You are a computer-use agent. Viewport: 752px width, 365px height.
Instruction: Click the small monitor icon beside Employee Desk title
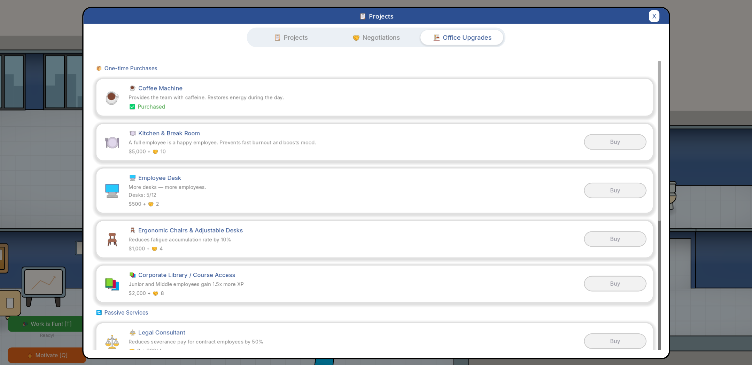(x=132, y=178)
